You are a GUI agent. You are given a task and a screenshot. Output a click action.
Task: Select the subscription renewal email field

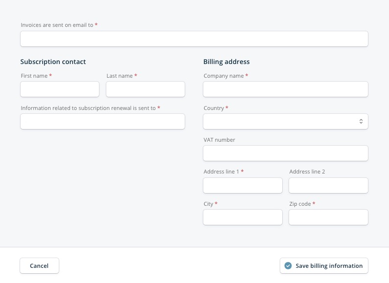click(103, 121)
